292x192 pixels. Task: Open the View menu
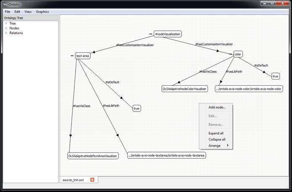tap(28, 11)
